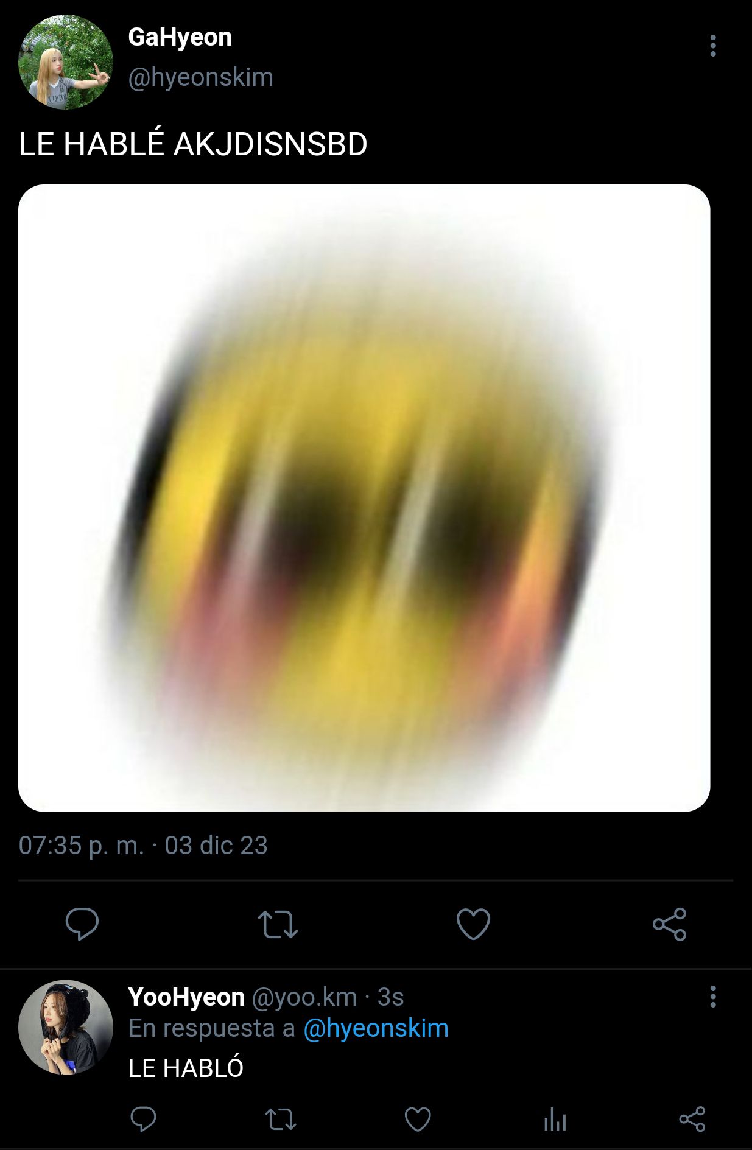Share GaHyeon's main tweet
The image size is (752, 1150).
670,924
